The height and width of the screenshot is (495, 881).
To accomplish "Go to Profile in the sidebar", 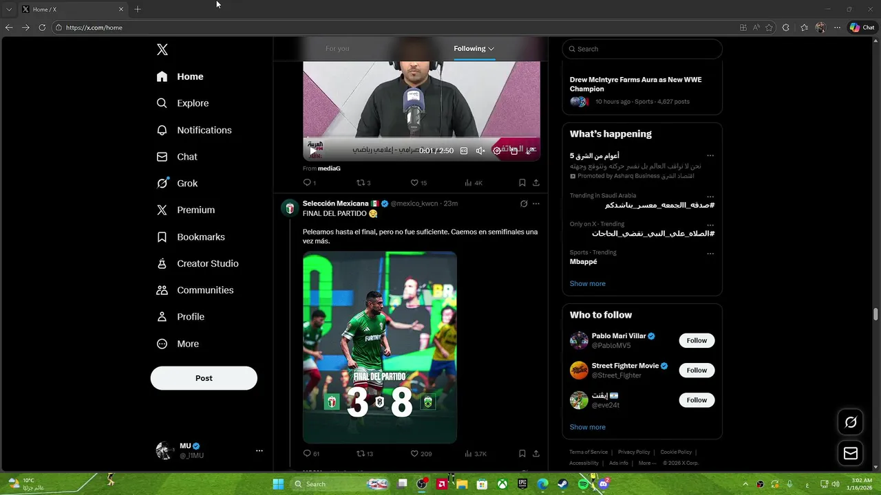I will [180, 317].
